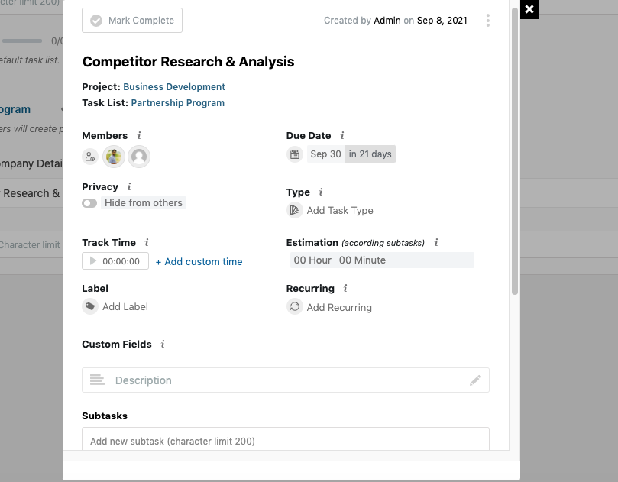Click the 'in 21 days' due date badge
Screen dimensions: 618x482
click(x=370, y=154)
